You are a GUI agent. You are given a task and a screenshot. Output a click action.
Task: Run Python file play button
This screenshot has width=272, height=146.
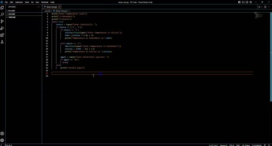(x=259, y=7)
